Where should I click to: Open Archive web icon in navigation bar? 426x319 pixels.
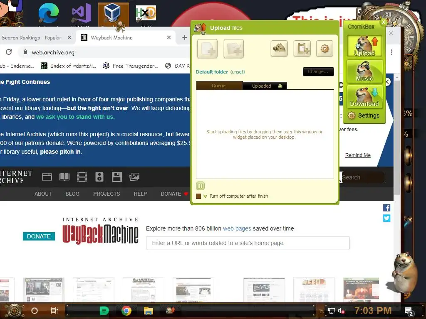pos(47,177)
